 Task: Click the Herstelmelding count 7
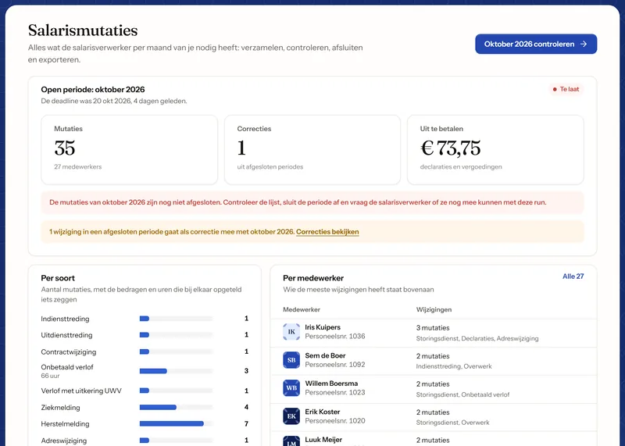click(246, 423)
